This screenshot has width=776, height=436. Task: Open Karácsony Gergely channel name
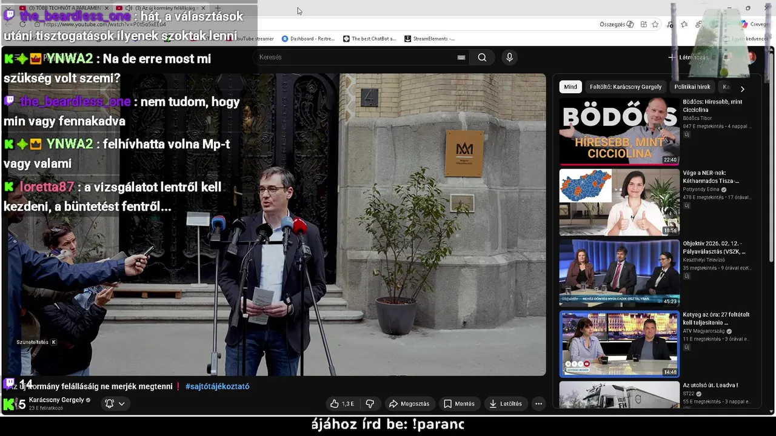(56, 400)
